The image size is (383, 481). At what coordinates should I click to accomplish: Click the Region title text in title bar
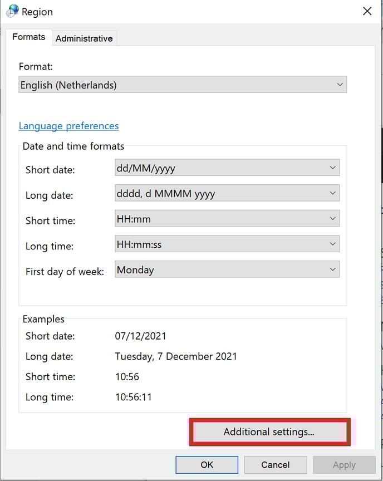[x=37, y=12]
